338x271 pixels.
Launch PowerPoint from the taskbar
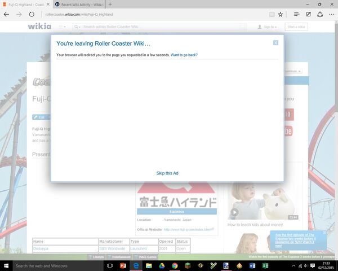pyautogui.click(x=123, y=266)
